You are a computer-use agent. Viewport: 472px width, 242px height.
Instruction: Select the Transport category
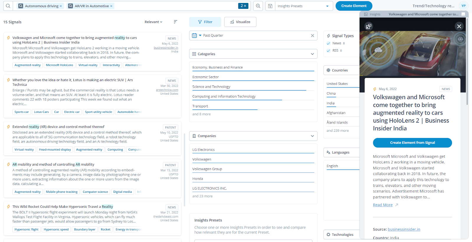(253, 106)
